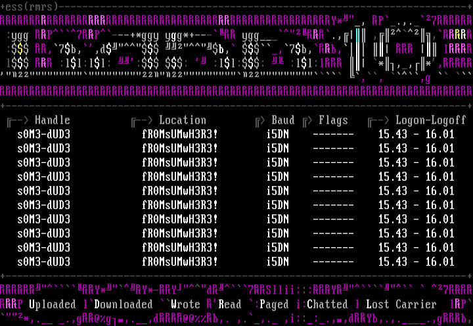
Task: Choose the Wrote legend entry
Action: point(185,304)
